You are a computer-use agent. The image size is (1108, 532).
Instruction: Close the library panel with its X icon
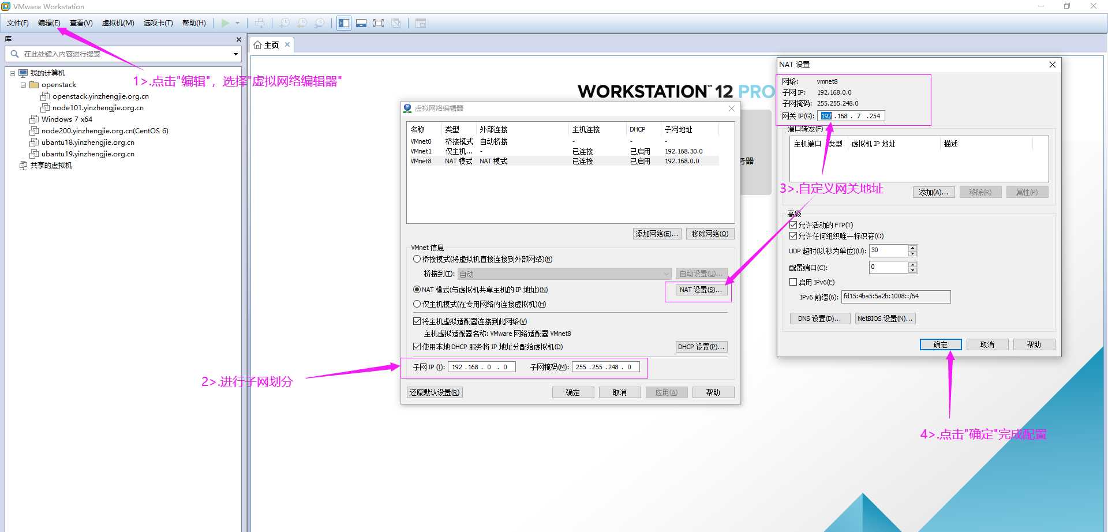239,39
